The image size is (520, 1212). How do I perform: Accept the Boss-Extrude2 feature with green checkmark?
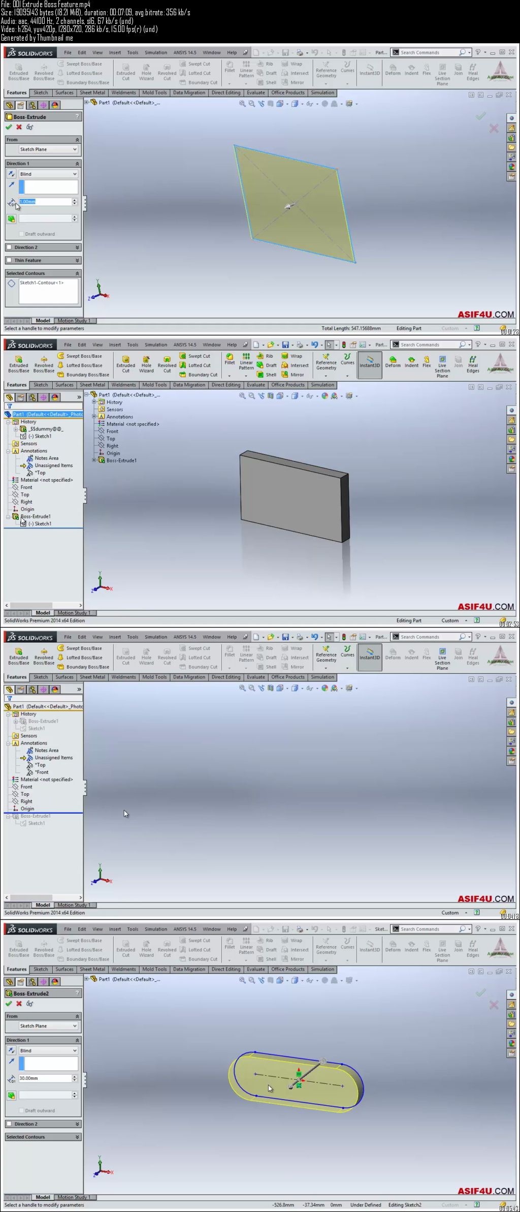pyautogui.click(x=9, y=1004)
